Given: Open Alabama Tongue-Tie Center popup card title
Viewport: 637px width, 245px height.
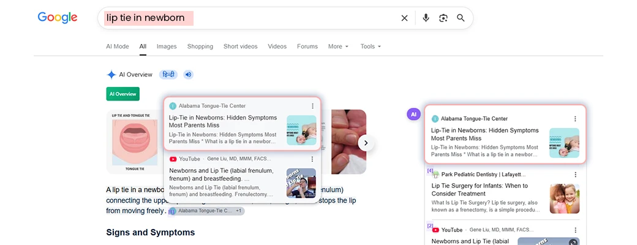Looking at the screenshot, I should click(223, 121).
